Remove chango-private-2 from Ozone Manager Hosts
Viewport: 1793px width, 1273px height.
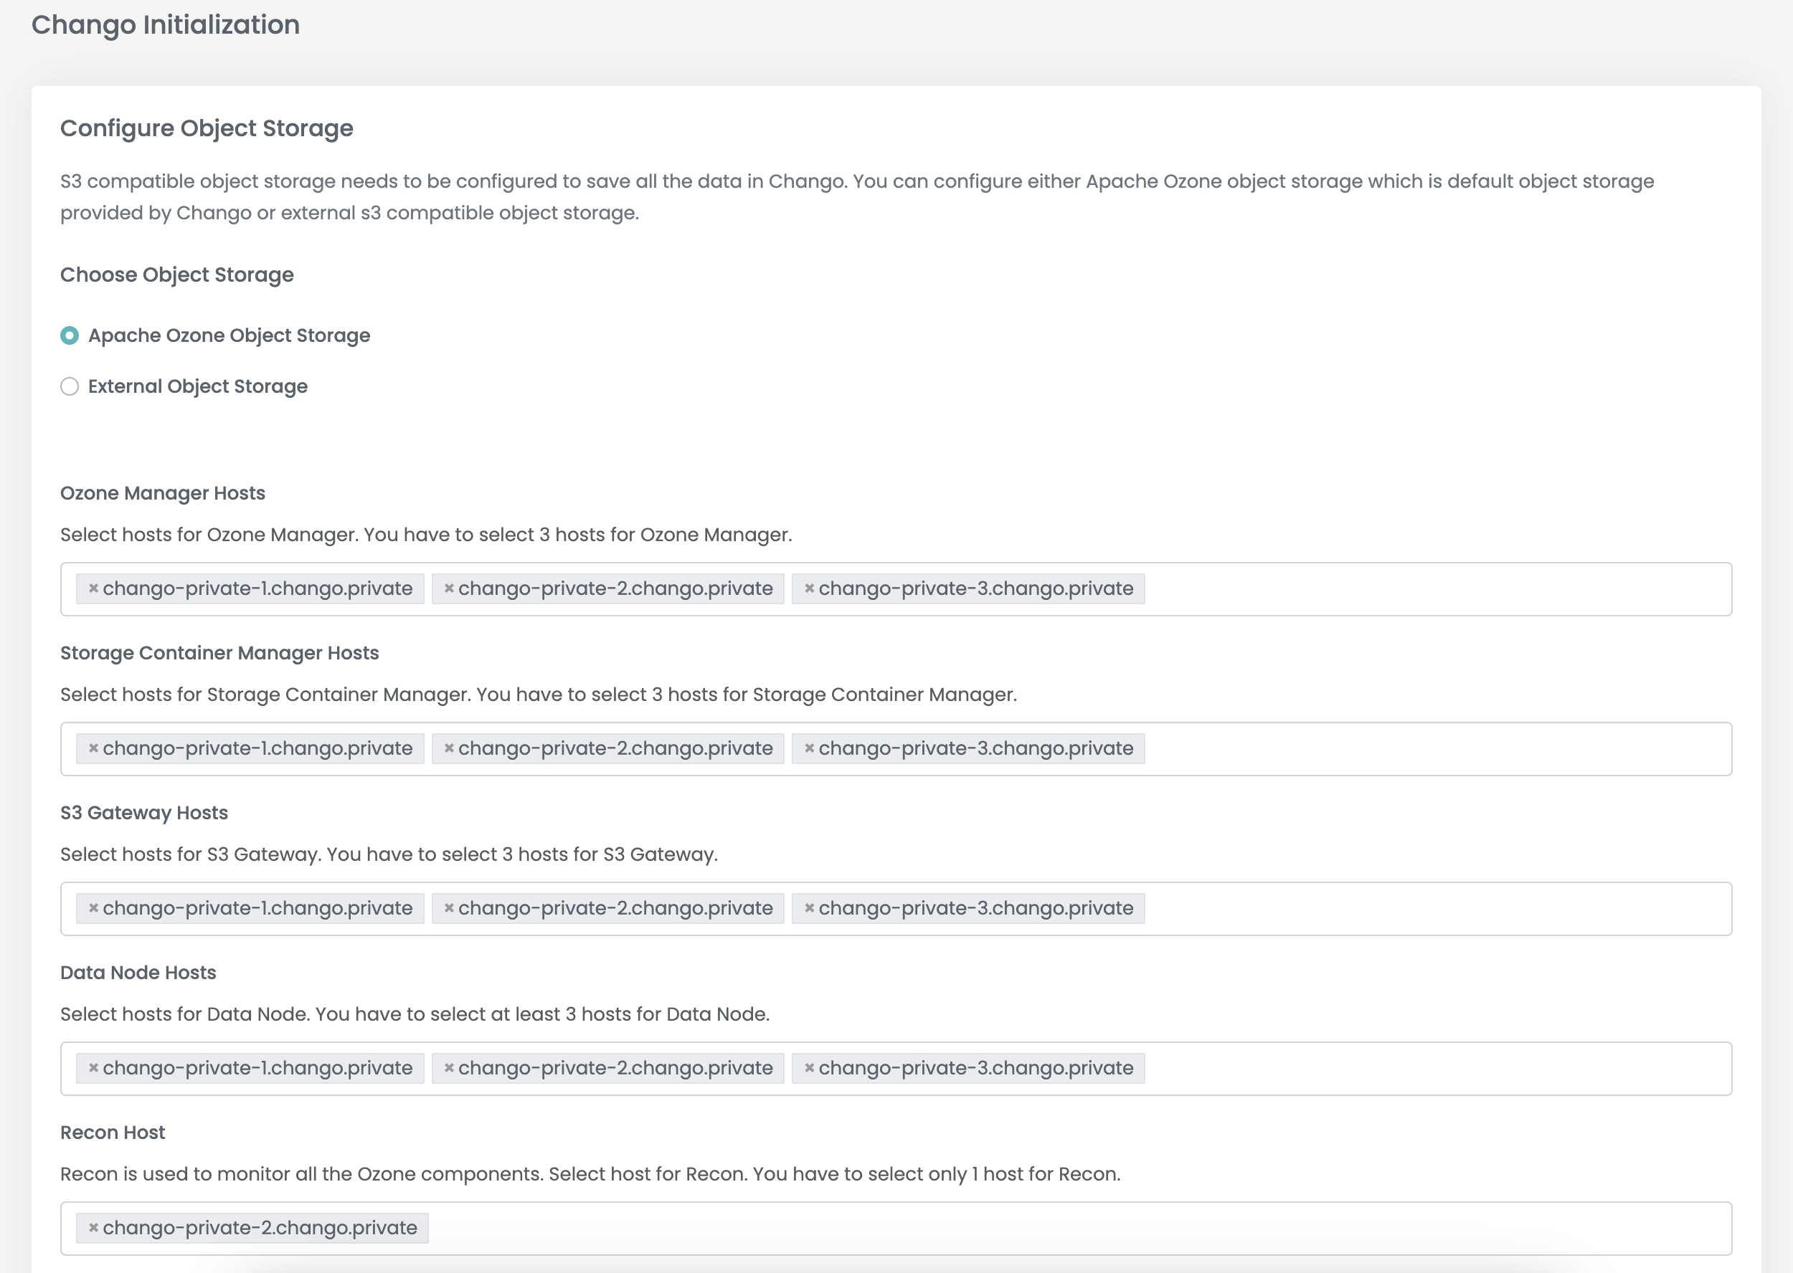(x=449, y=588)
